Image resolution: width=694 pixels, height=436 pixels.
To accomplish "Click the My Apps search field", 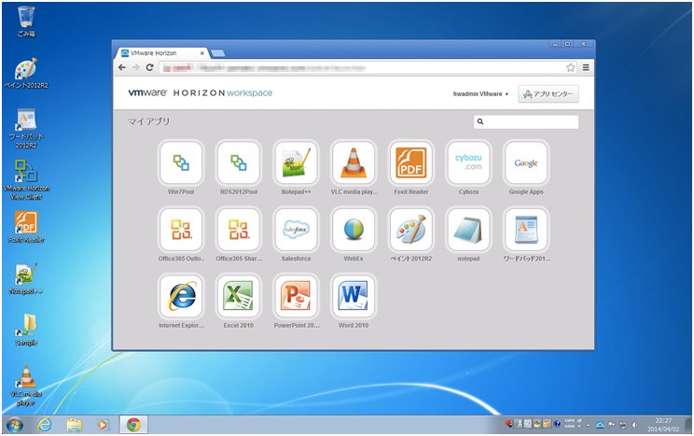I will (x=526, y=122).
